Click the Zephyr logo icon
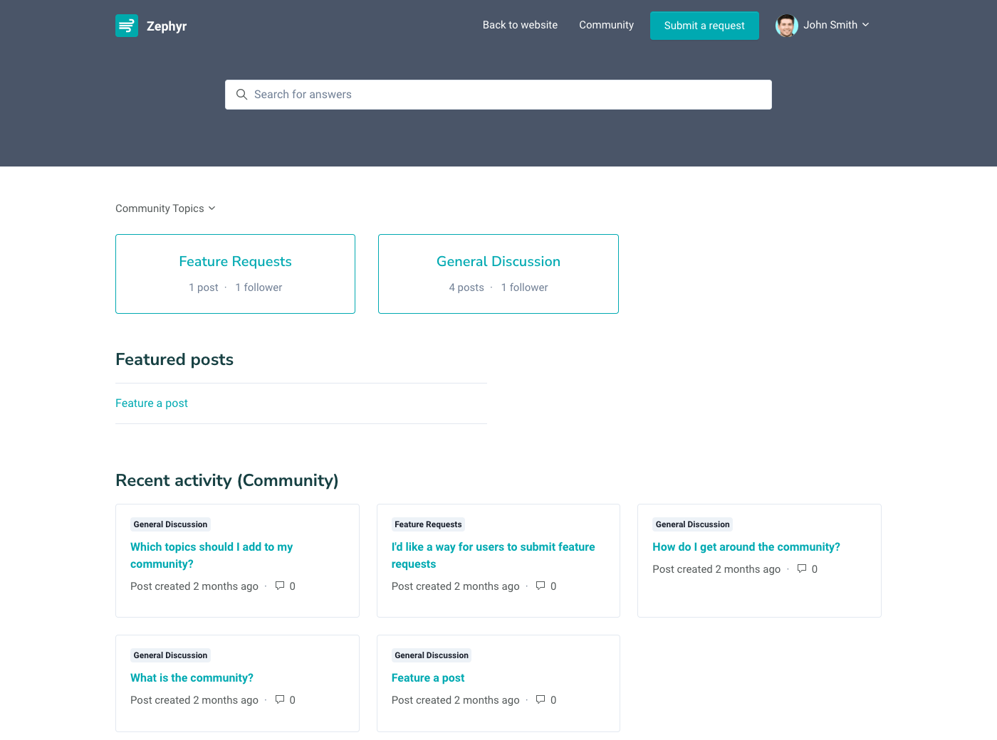Image resolution: width=997 pixels, height=740 pixels. [127, 26]
